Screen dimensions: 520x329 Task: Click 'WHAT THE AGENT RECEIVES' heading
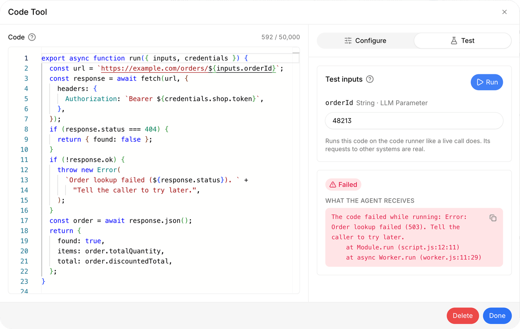click(x=370, y=201)
